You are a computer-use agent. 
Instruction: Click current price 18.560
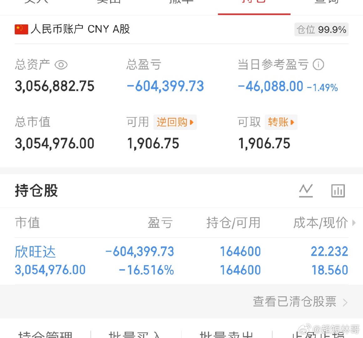click(330, 270)
